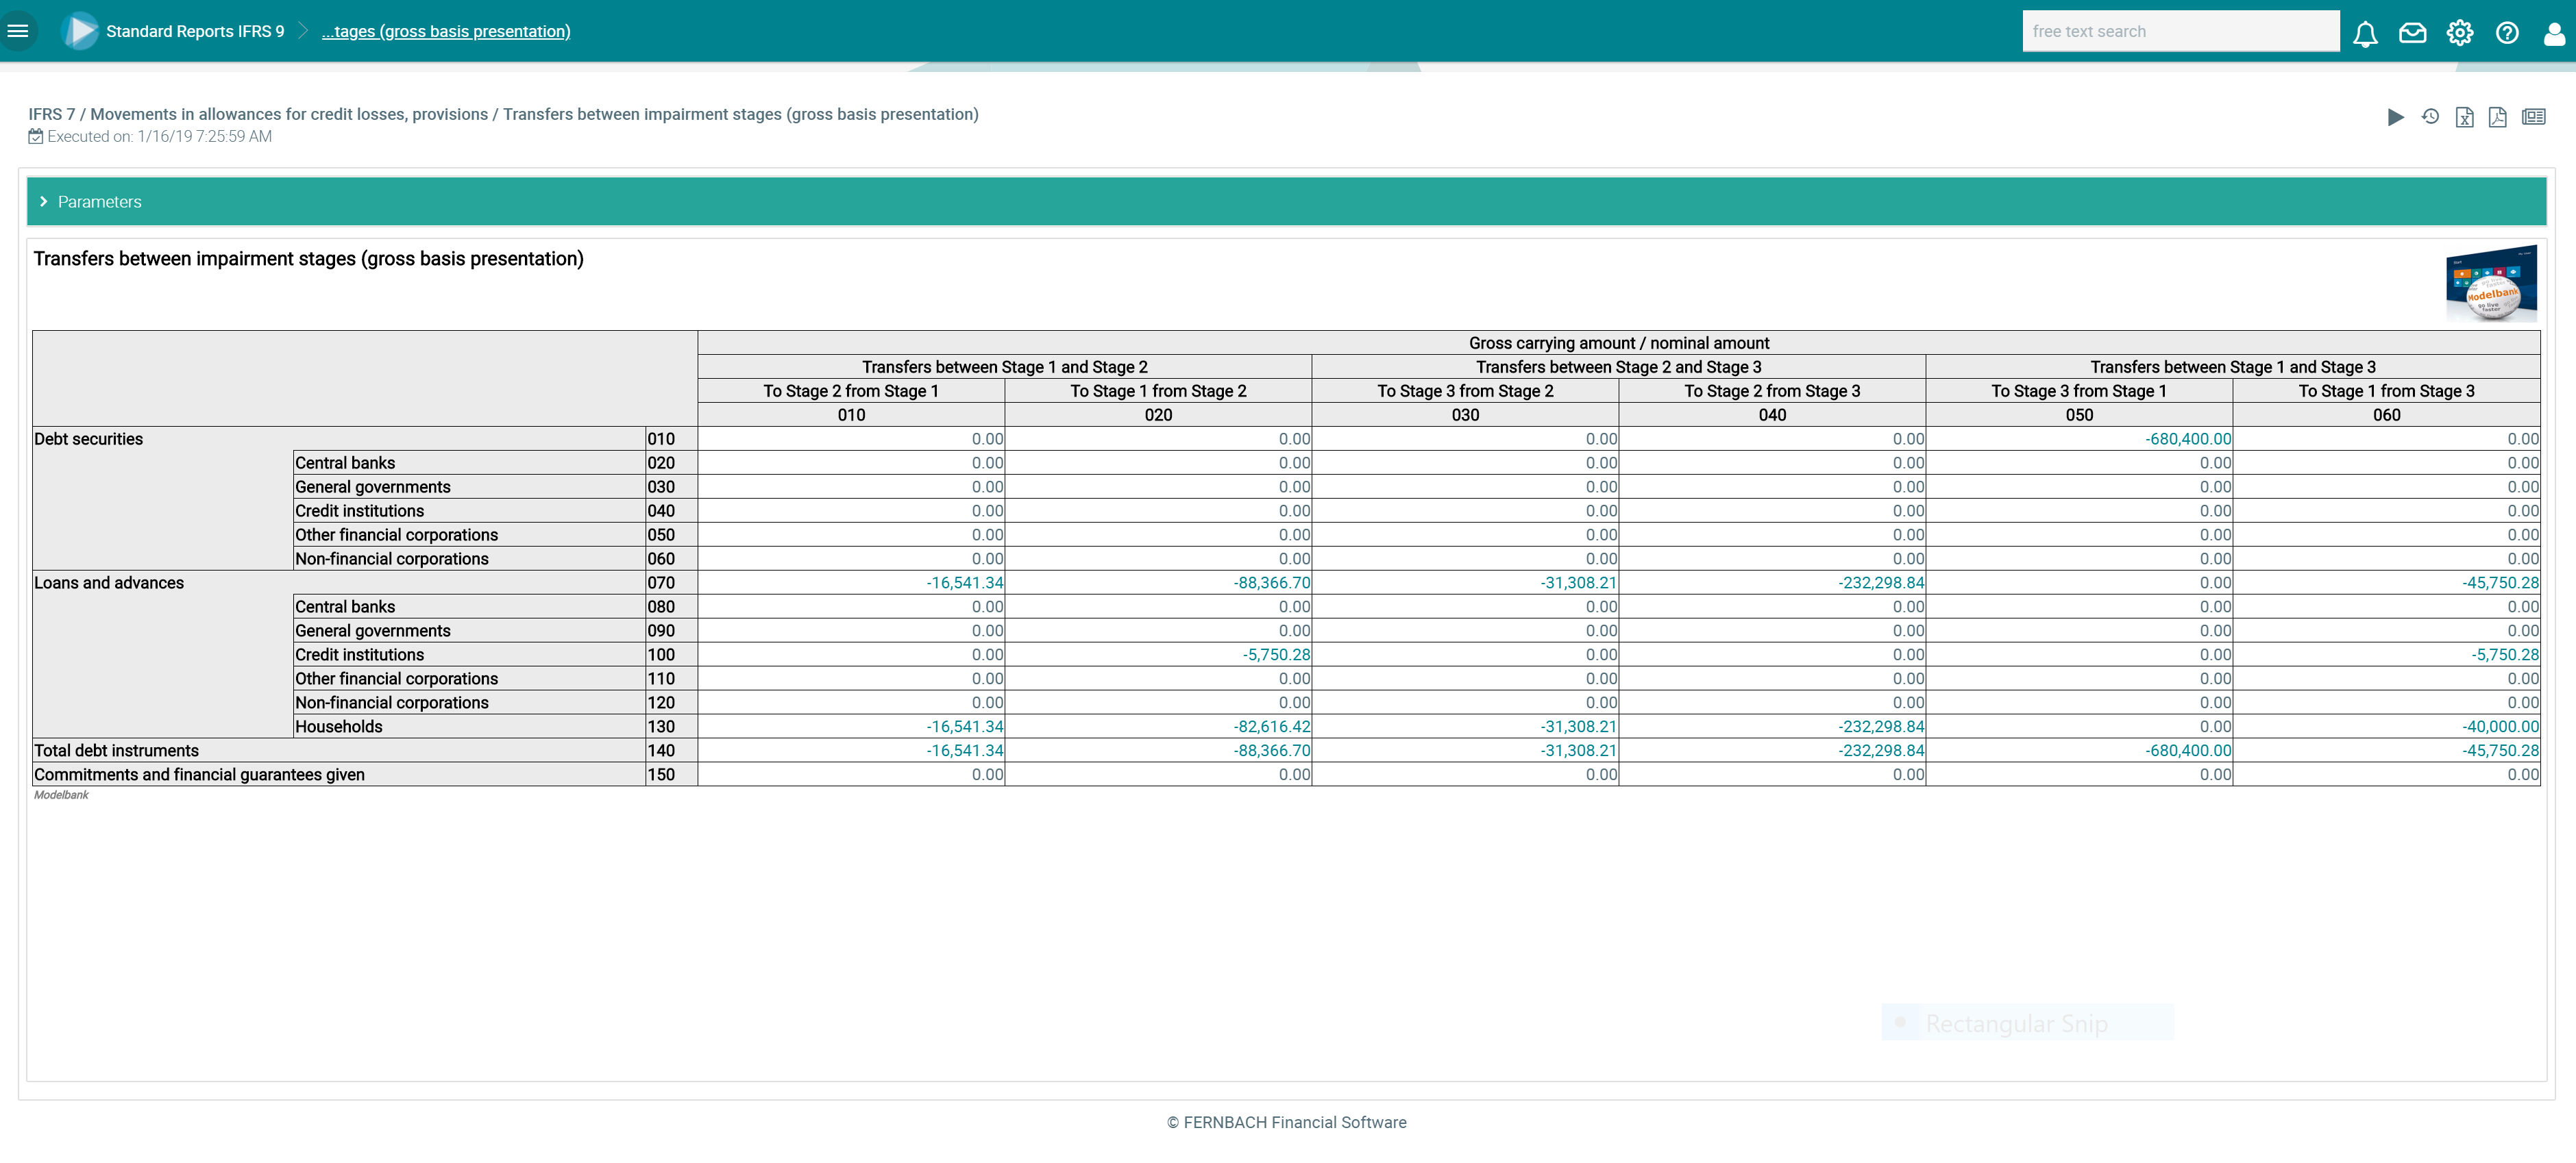Open the newspaper layout view icon
Image resolution: width=2576 pixels, height=1163 pixels.
[x=2533, y=117]
